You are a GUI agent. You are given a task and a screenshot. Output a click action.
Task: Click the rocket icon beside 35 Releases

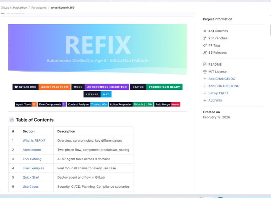click(205, 53)
